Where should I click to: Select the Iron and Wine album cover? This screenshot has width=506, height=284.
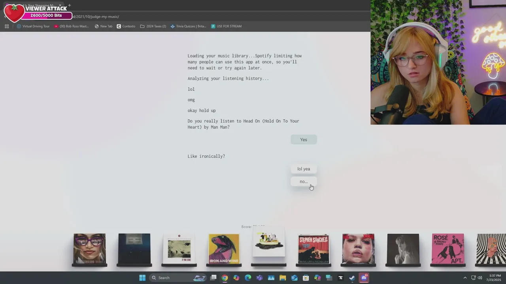point(224,248)
